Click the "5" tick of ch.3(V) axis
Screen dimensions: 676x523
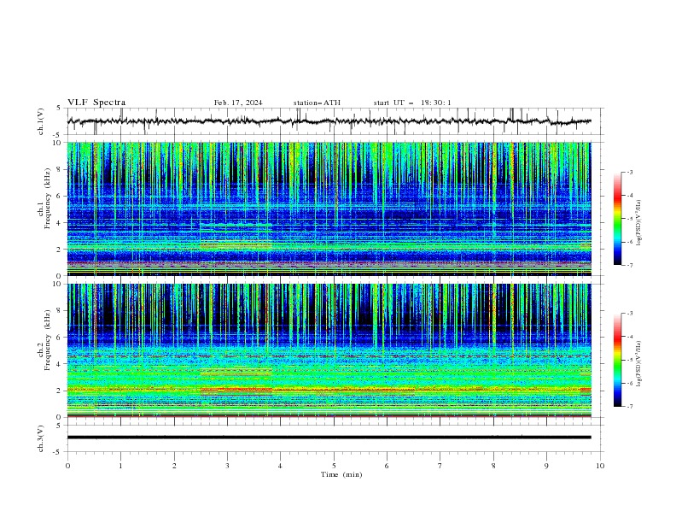(59, 426)
